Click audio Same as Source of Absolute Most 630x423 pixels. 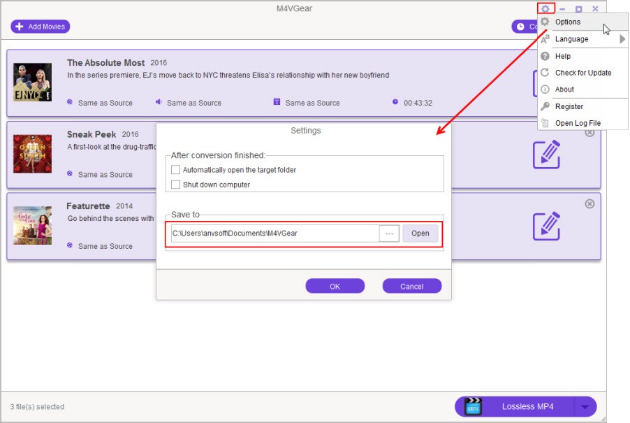[194, 103]
